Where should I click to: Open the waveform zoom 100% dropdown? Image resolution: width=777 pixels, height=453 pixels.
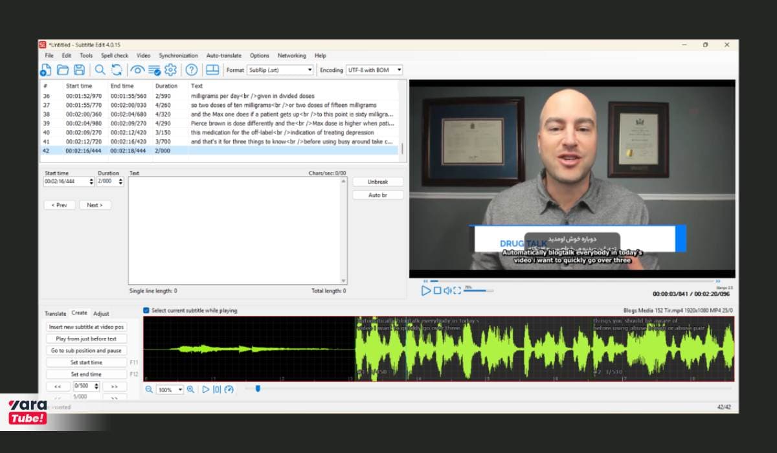[170, 390]
